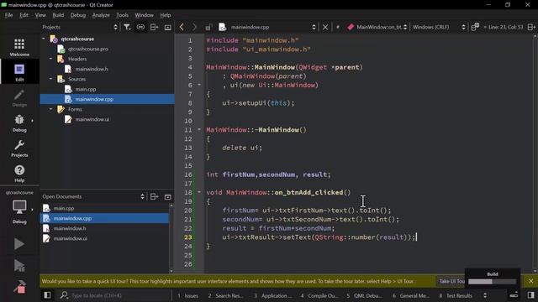The width and height of the screenshot is (538, 302).
Task: Open the editor tools icon near line info
Action: point(475,27)
